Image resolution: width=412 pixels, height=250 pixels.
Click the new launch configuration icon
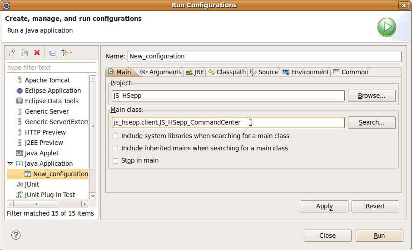coord(12,53)
